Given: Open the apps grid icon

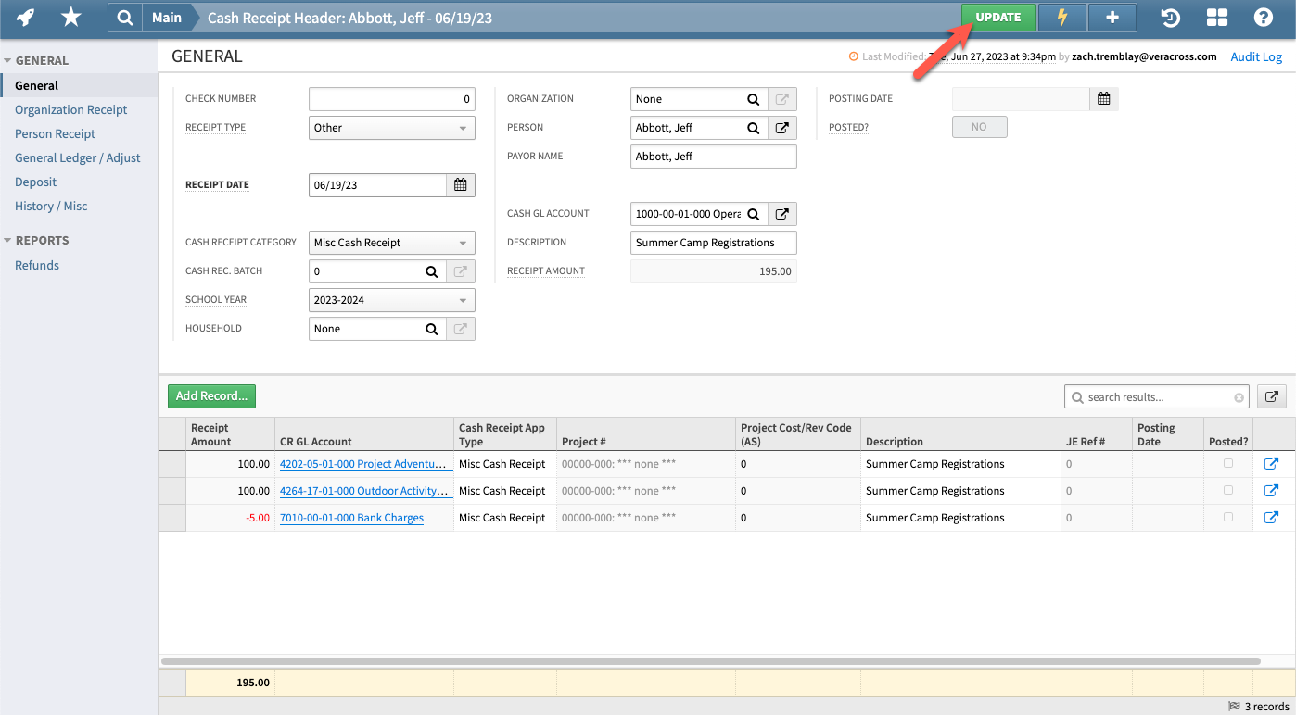Looking at the screenshot, I should (1217, 18).
